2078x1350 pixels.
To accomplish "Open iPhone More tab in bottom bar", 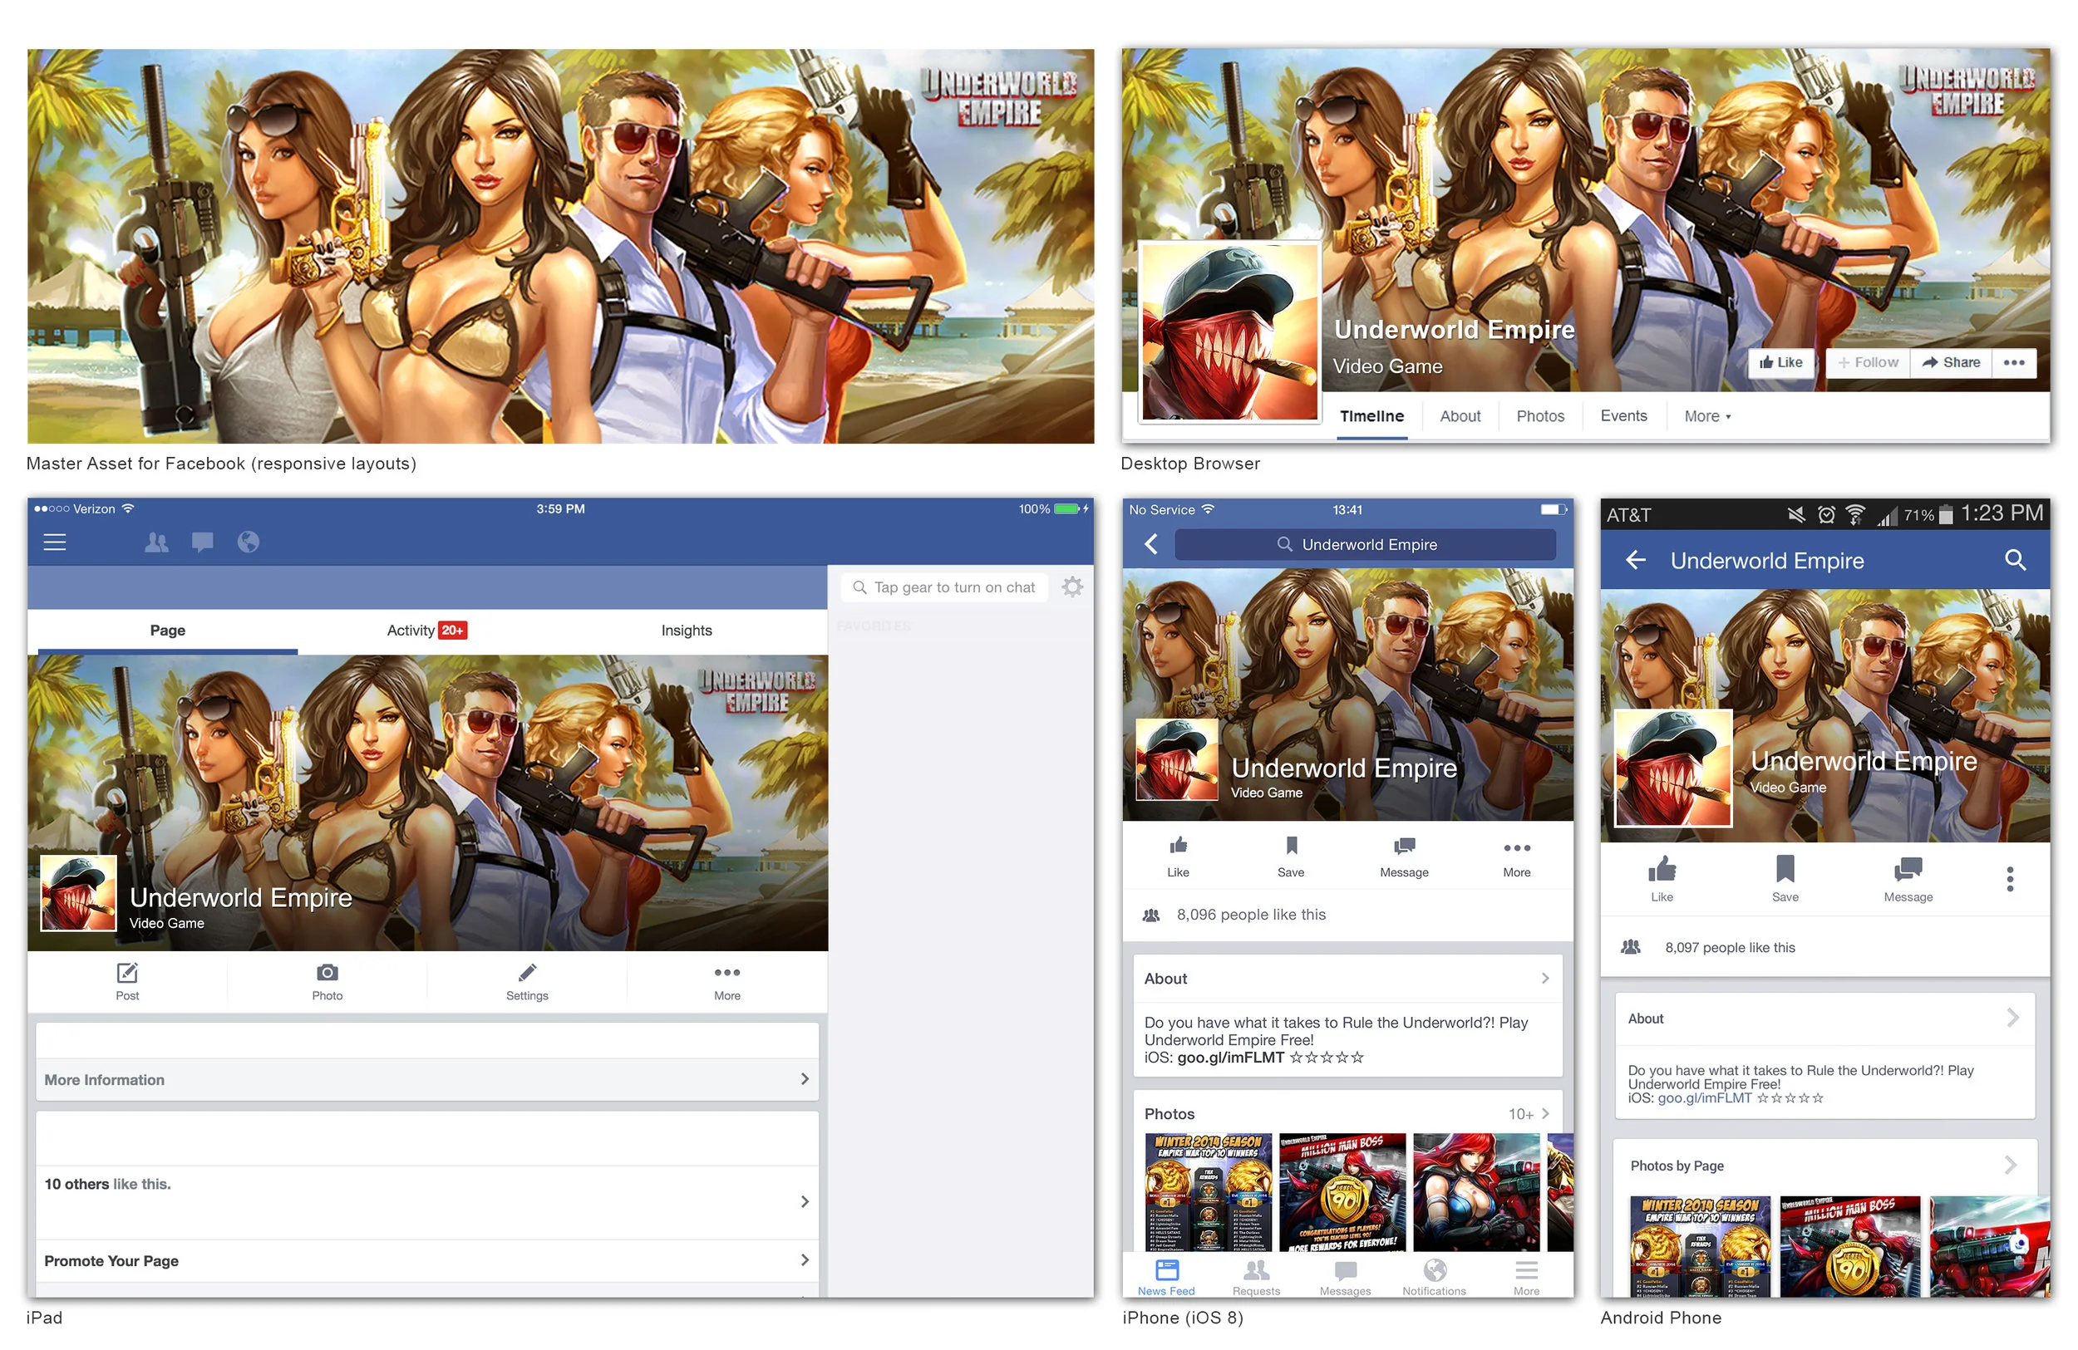I will coord(1527,1279).
